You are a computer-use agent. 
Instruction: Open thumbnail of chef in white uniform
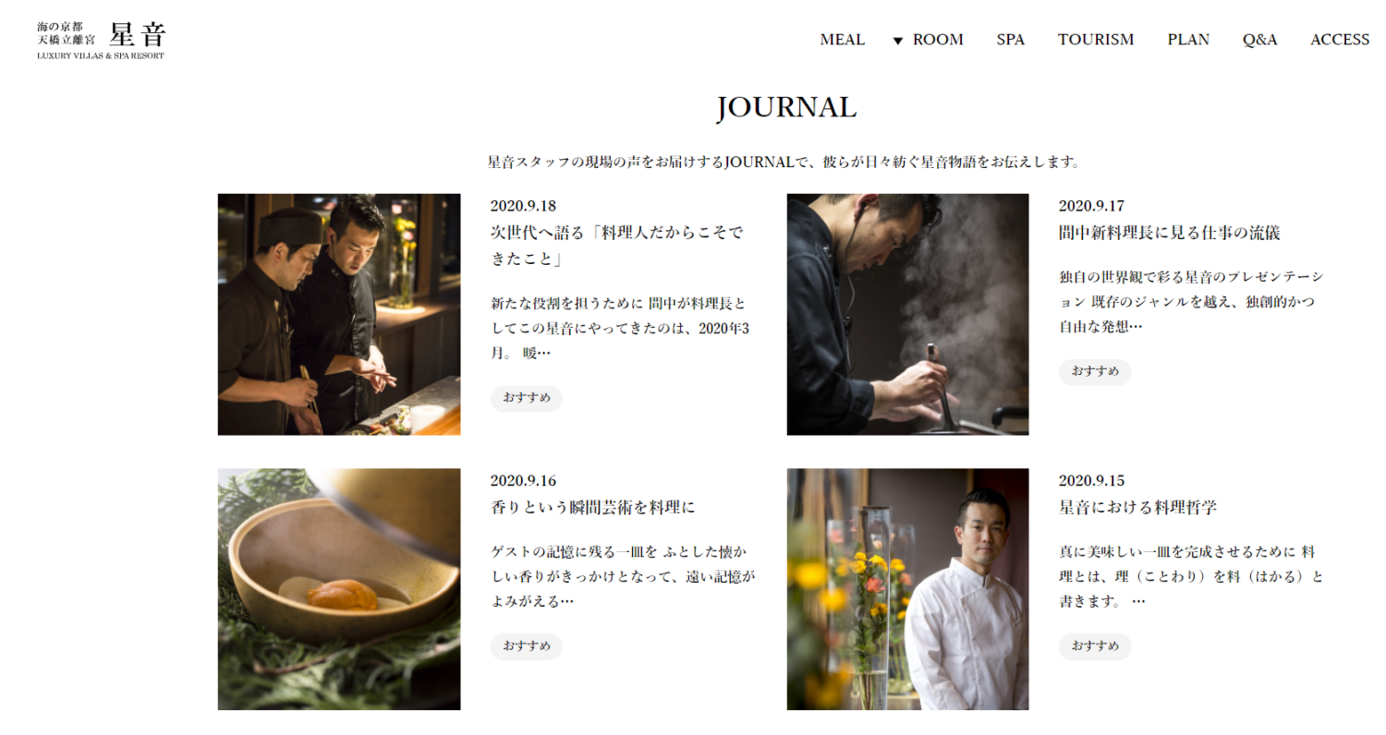click(907, 589)
